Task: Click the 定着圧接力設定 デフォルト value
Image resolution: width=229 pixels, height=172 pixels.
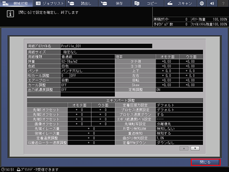Action: click(x=179, y=105)
